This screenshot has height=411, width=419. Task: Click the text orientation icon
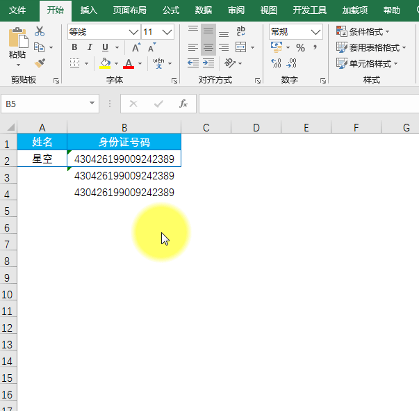(x=230, y=63)
